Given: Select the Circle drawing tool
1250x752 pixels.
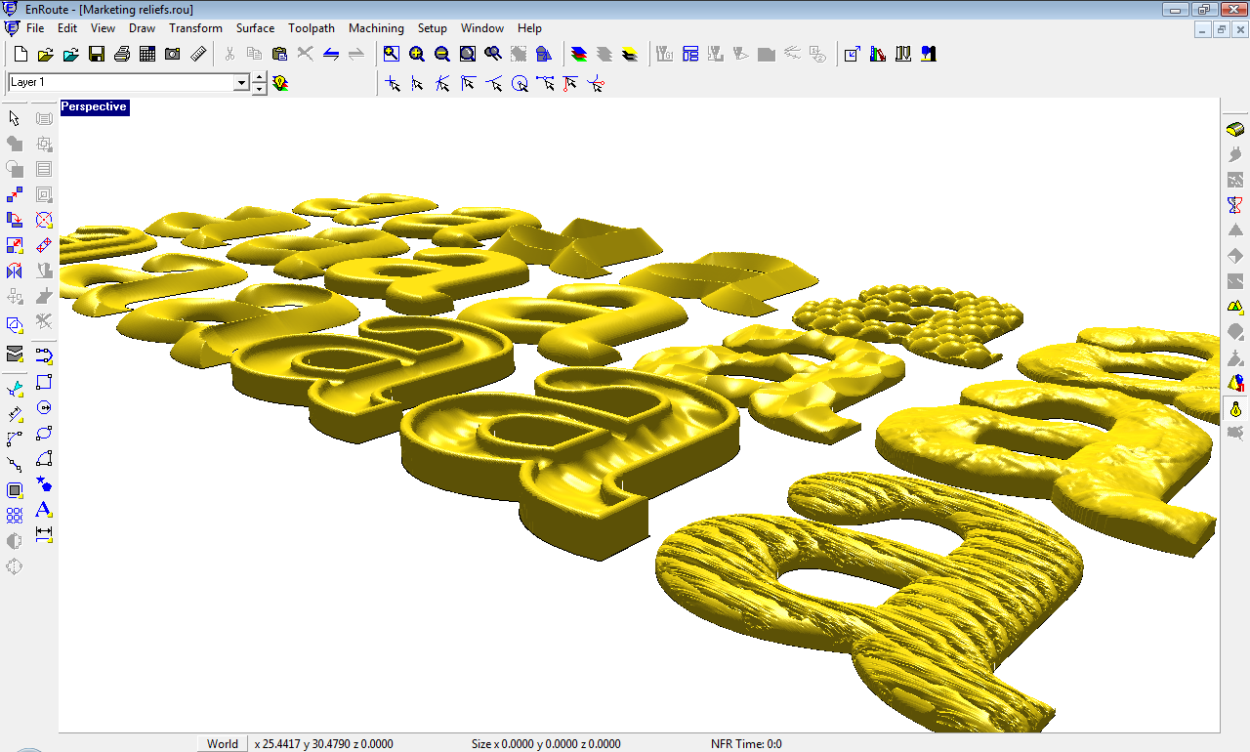Looking at the screenshot, I should (x=44, y=407).
